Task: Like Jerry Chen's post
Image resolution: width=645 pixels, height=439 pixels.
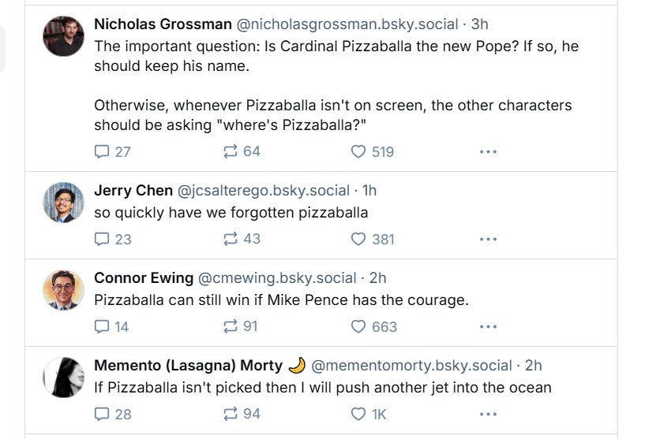Action: click(358, 239)
